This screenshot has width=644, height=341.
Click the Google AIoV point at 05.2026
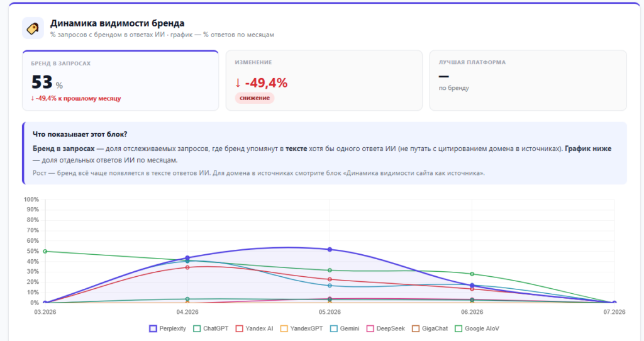coord(330,271)
